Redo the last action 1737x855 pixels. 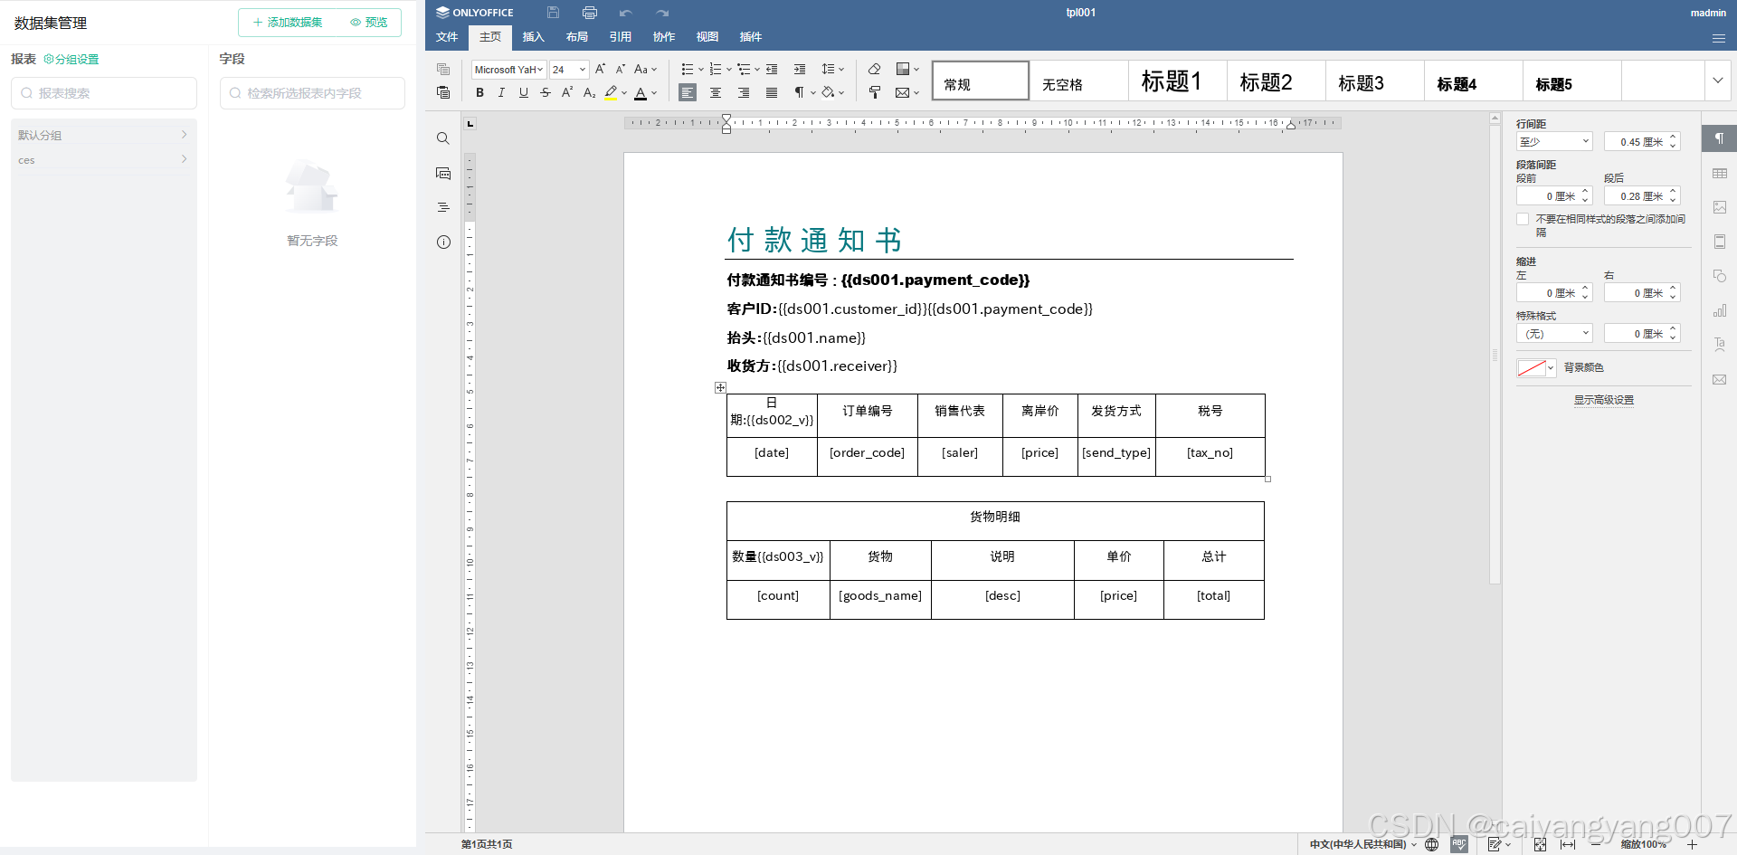(662, 13)
